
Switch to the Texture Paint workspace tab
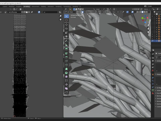pos(35,6)
